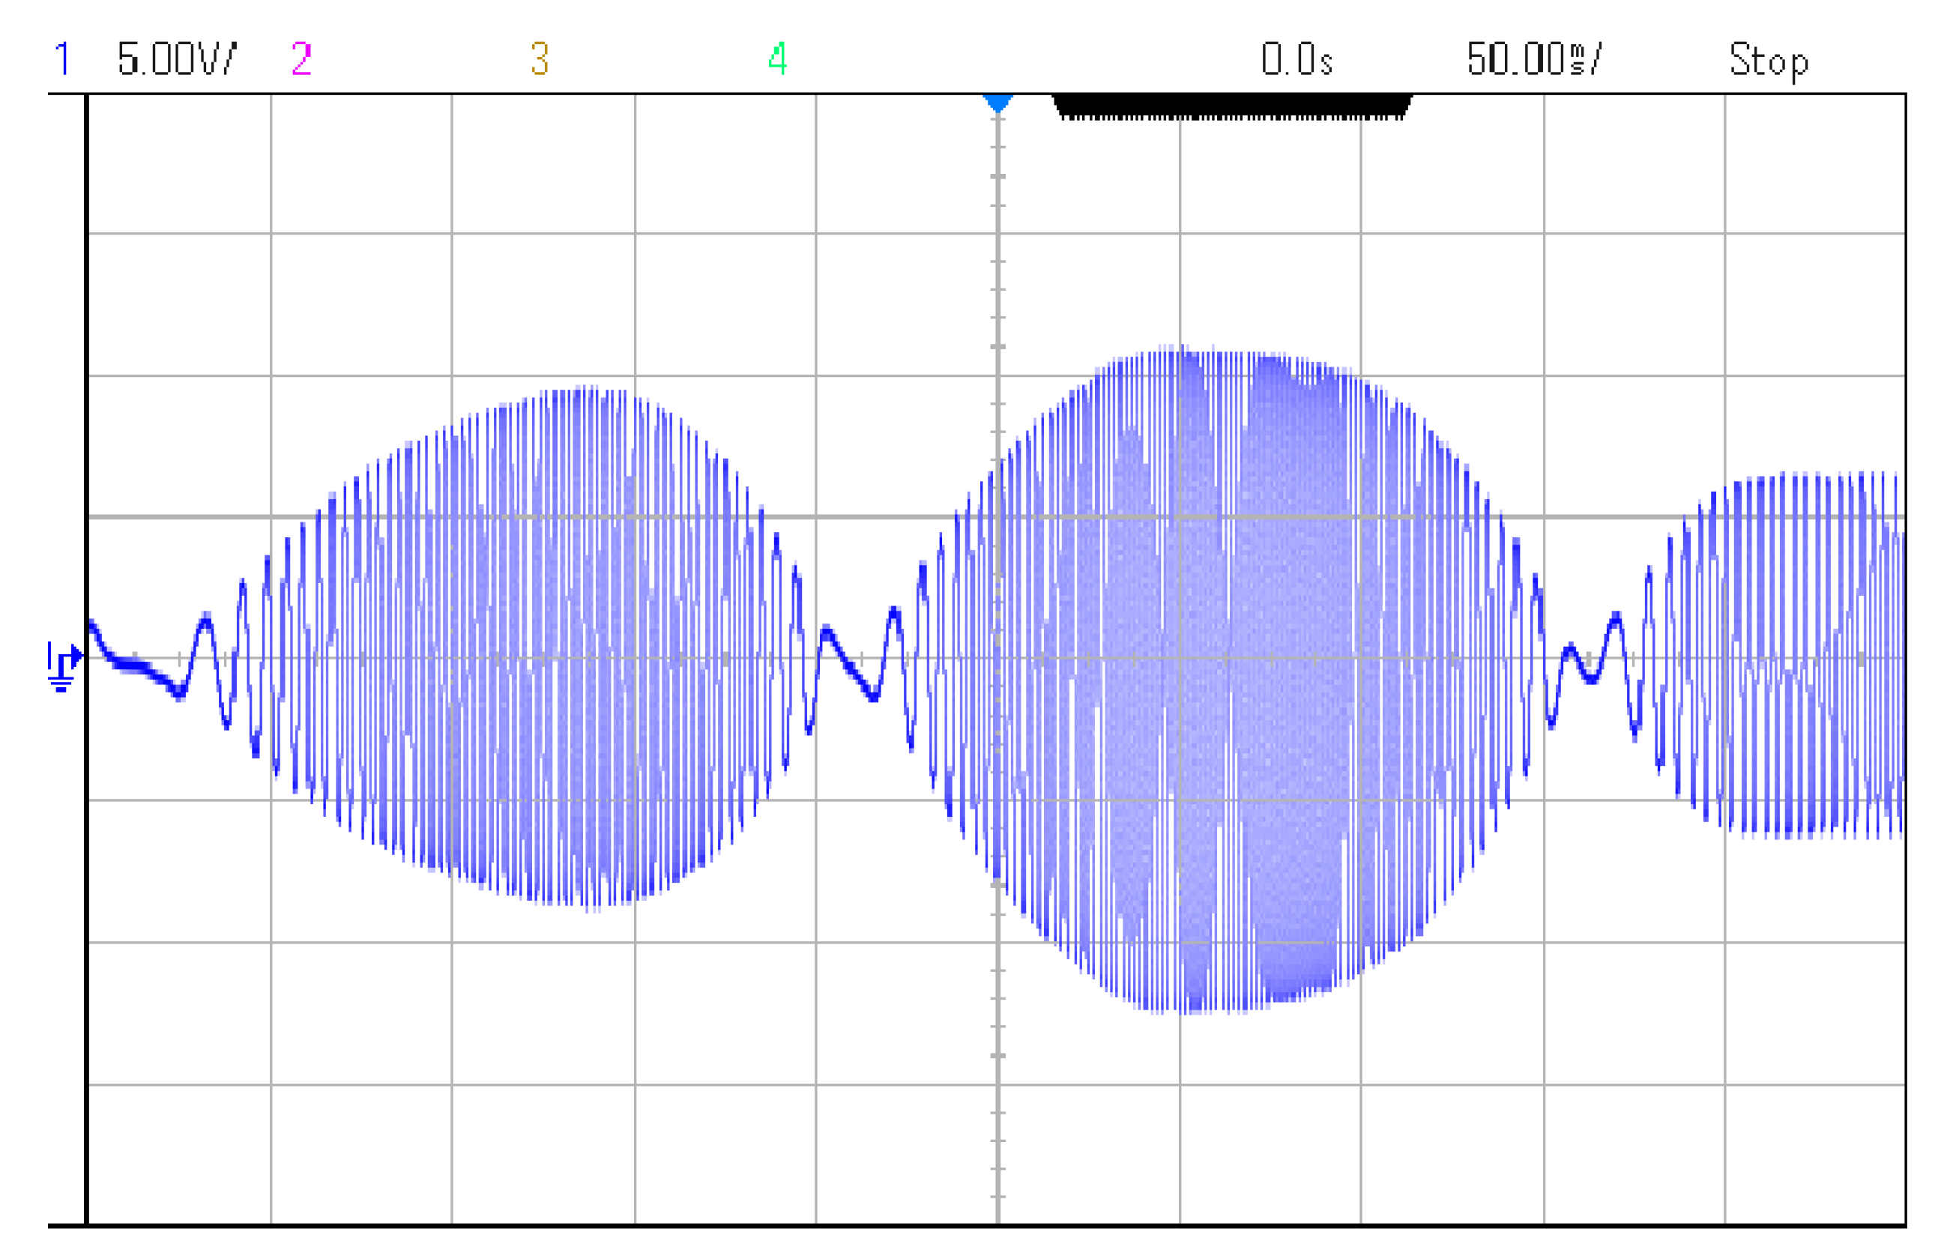Select the blue channel 1 label
Viewport: 1953px width, 1256px height.
[62, 58]
